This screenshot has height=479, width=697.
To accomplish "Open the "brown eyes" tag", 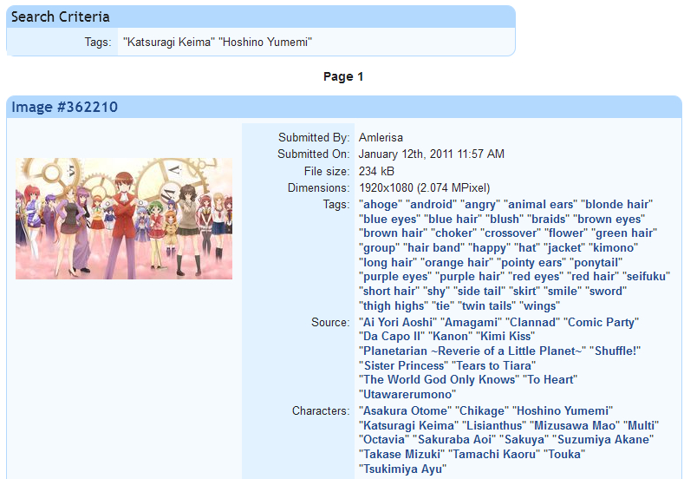I will point(609,220).
